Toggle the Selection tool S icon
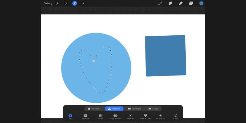 (x=74, y=3)
